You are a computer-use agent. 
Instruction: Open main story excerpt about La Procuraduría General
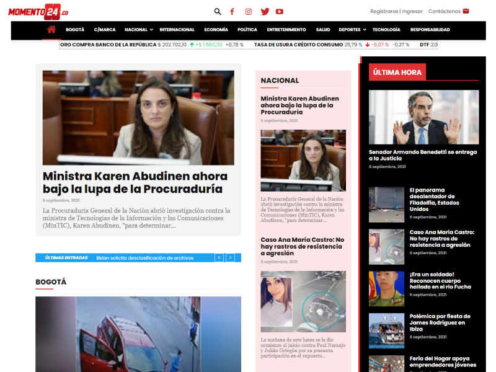(x=136, y=218)
